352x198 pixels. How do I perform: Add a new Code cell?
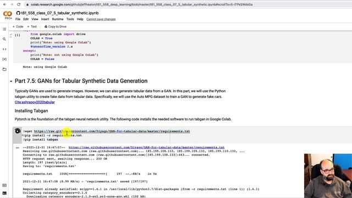pos(18,26)
